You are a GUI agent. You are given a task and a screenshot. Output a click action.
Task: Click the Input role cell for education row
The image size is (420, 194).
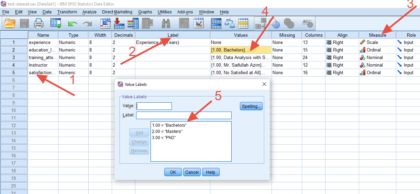[408, 50]
